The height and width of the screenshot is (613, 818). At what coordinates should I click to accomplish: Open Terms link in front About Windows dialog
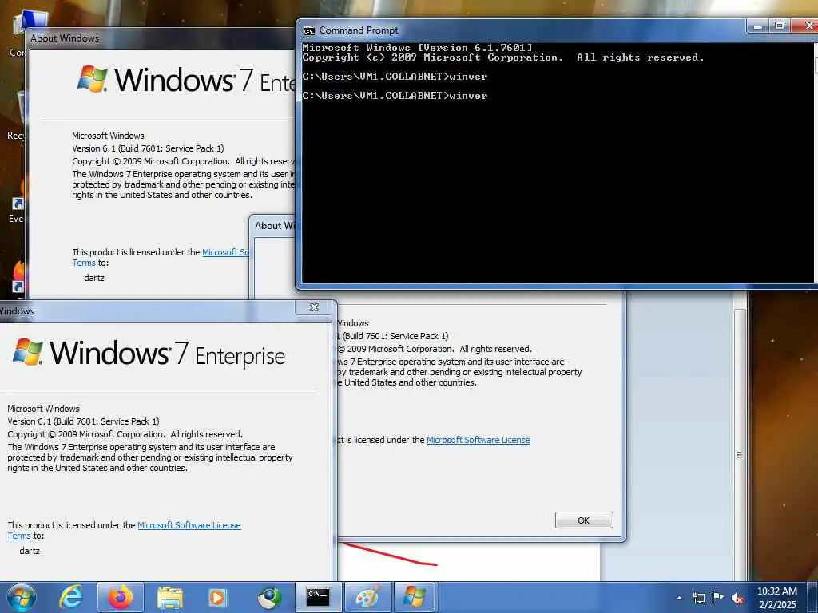pos(19,536)
